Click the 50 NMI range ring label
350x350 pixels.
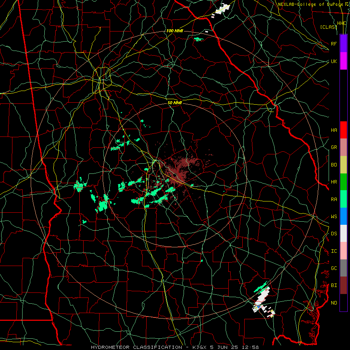[175, 103]
